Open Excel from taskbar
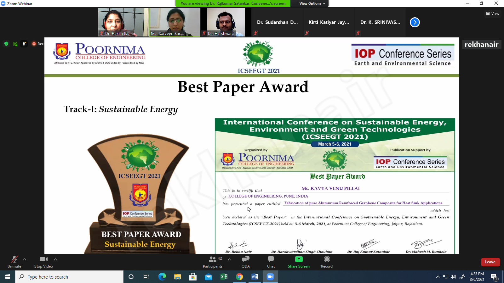The width and height of the screenshot is (504, 283). pyautogui.click(x=224, y=277)
